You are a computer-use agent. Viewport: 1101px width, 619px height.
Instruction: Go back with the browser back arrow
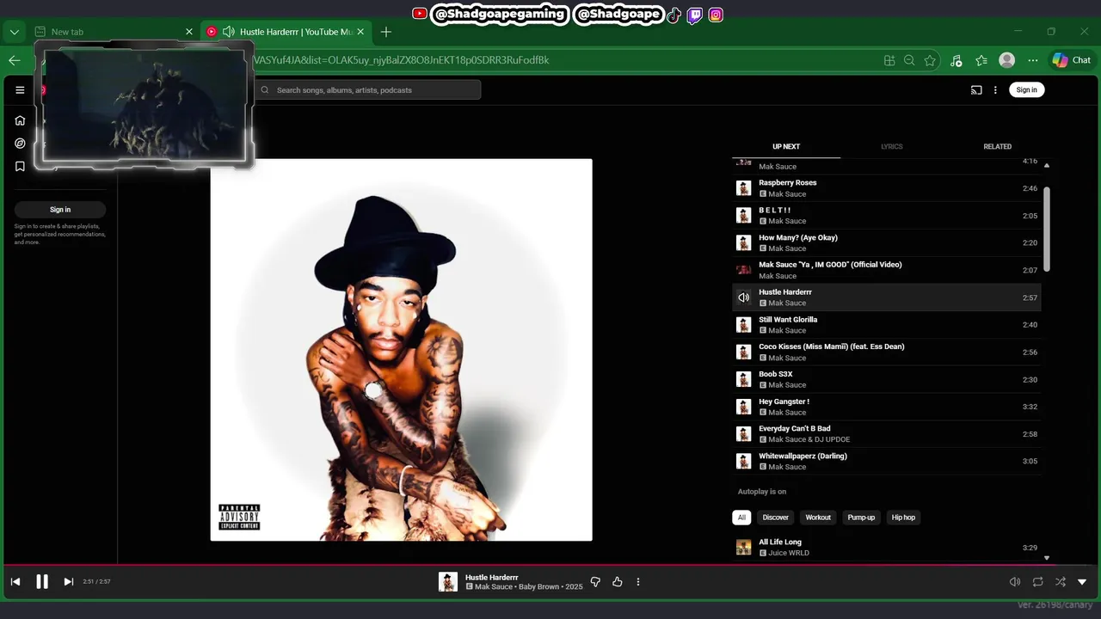pyautogui.click(x=15, y=60)
